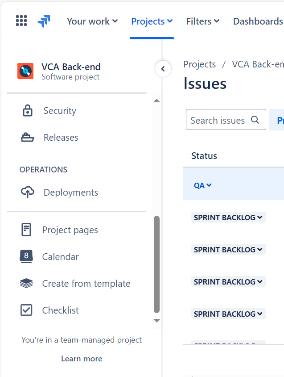The height and width of the screenshot is (377, 284).
Task: Expand the Your work dropdown
Action: (92, 21)
